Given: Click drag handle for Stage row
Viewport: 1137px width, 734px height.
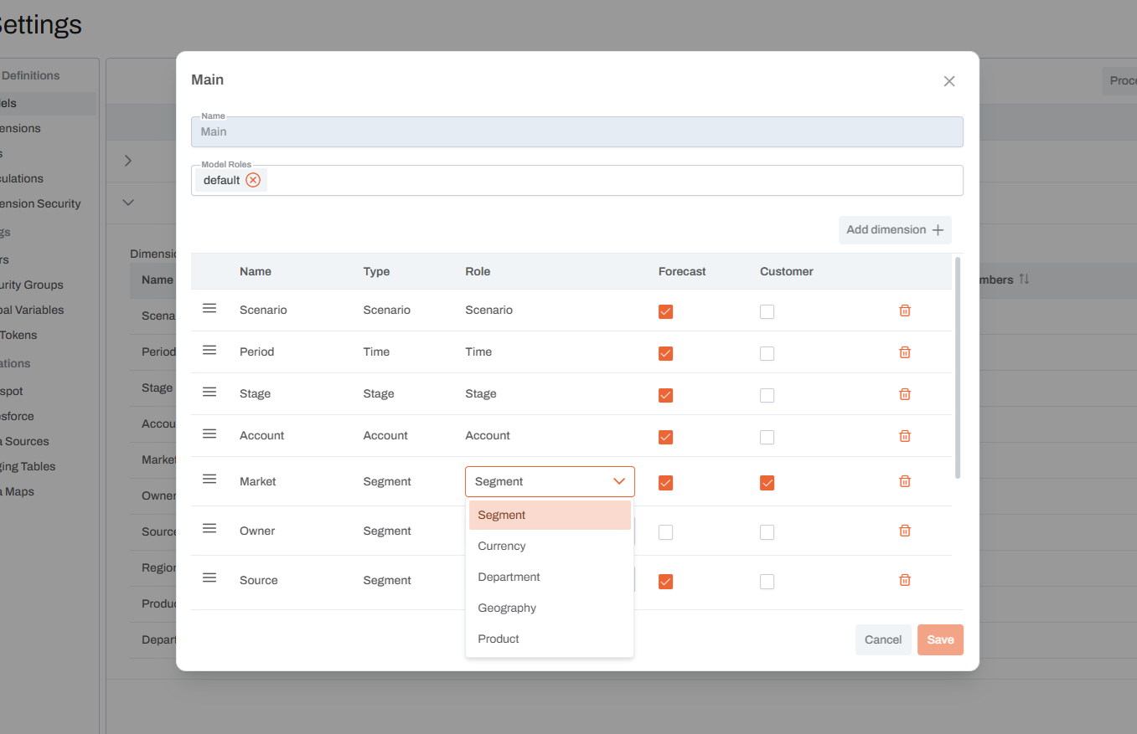Looking at the screenshot, I should [209, 393].
